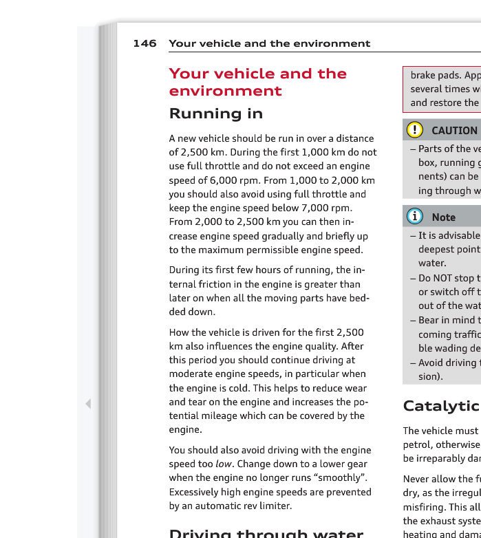481x538 pixels.
Task: Click the 'Driving through water' heading at bottom
Action: (x=266, y=532)
